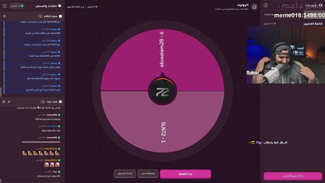Click KHALED511K's row of three emotes
The height and width of the screenshot is (183, 325).
pyautogui.click(x=52, y=165)
